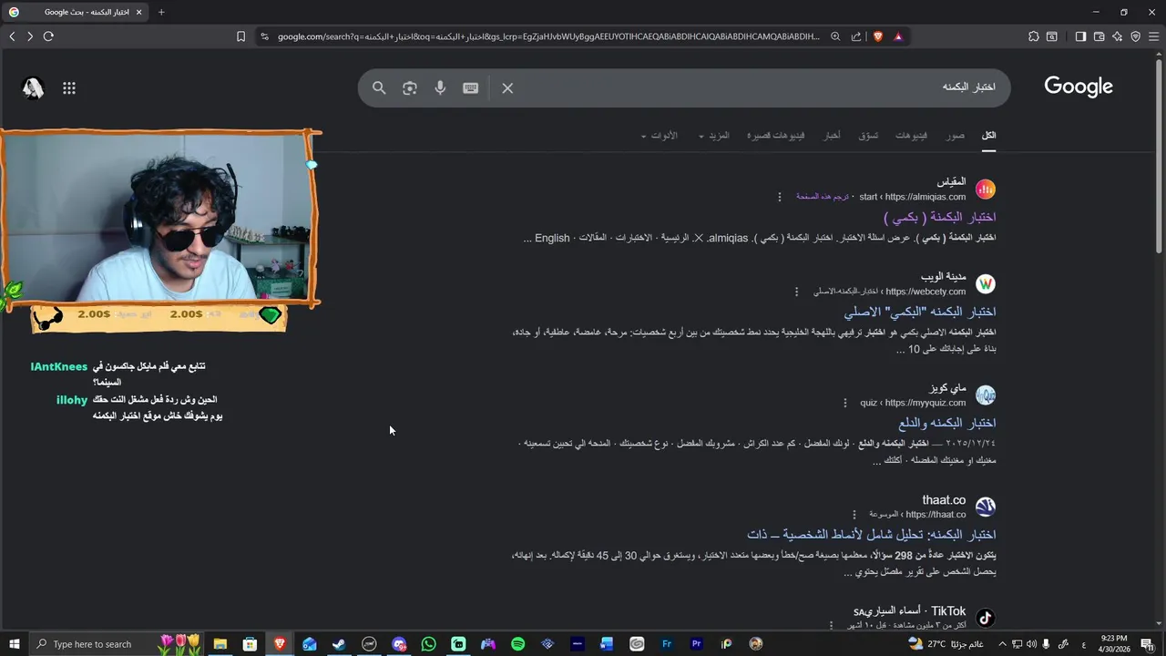Go back in browser history
The height and width of the screenshot is (656, 1166).
click(x=12, y=36)
